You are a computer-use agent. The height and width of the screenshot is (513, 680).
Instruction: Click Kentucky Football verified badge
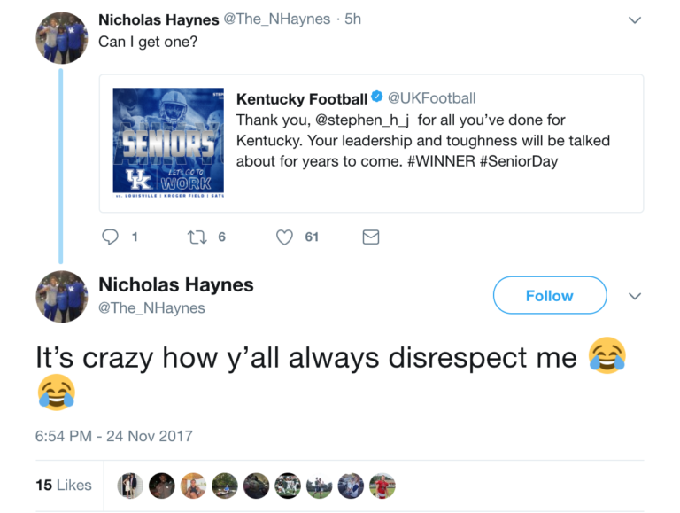(x=377, y=97)
